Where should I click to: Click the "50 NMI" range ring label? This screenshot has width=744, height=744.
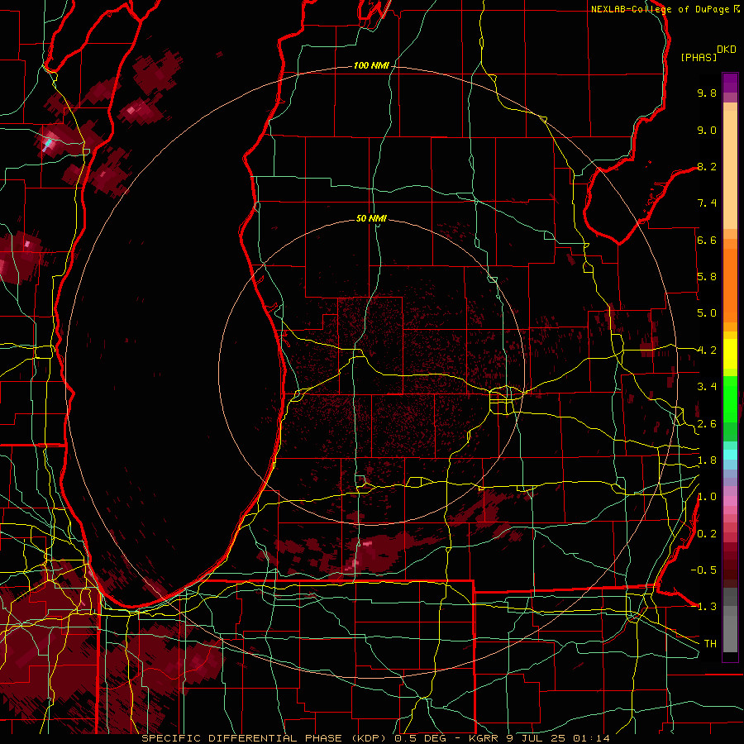tap(371, 218)
